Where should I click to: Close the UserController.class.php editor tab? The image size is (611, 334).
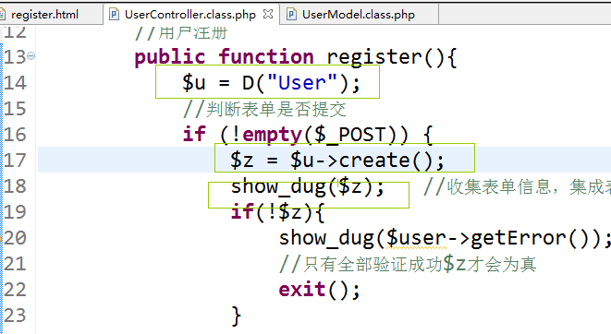coord(268,15)
